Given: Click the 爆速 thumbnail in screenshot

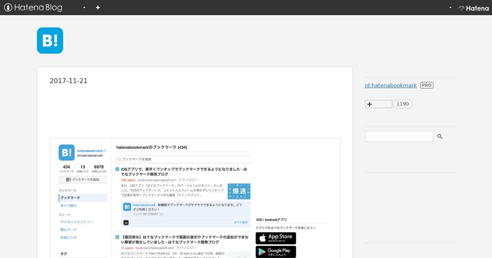Looking at the screenshot, I should 239,191.
